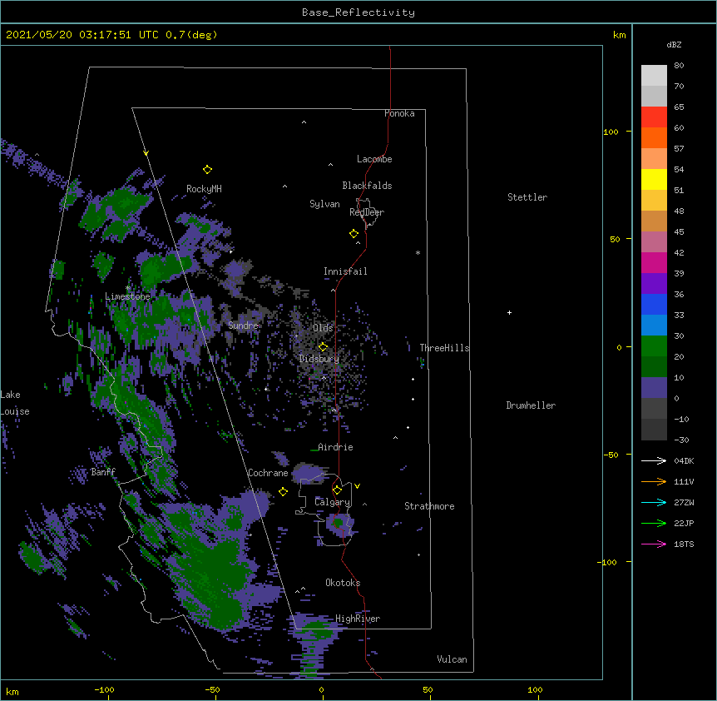Screen dimensions: 717x701
Task: Click the 0 tick on vertical axis
Action: point(619,347)
